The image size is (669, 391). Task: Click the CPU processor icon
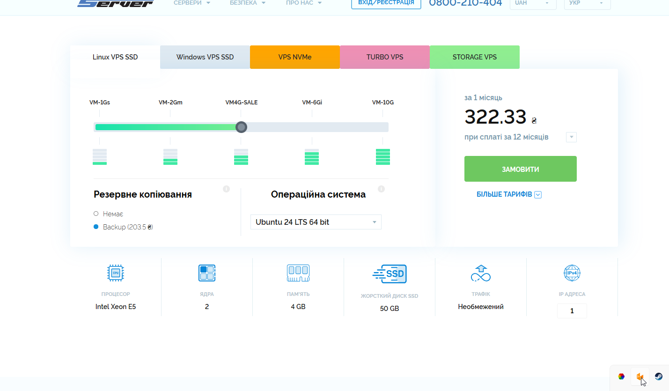point(116,273)
